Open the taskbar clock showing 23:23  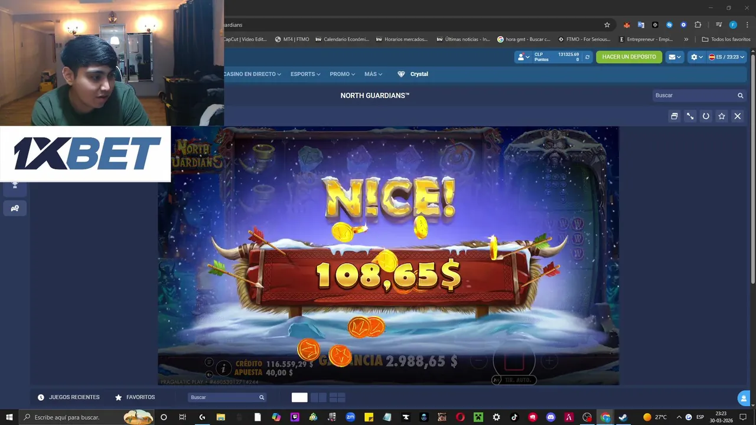tap(721, 417)
